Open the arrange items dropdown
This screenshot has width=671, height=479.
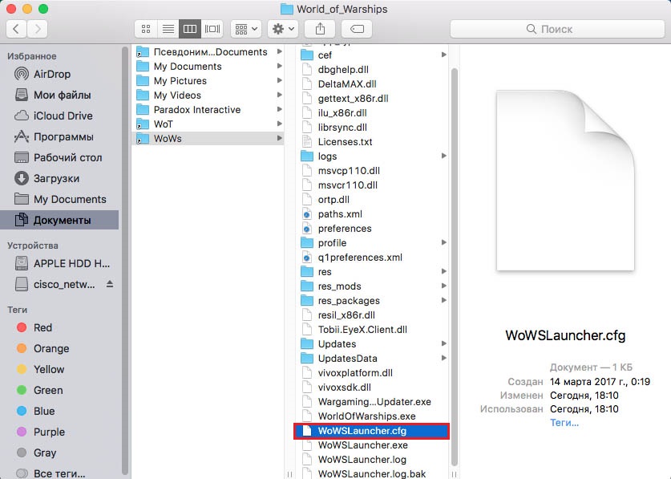[245, 29]
